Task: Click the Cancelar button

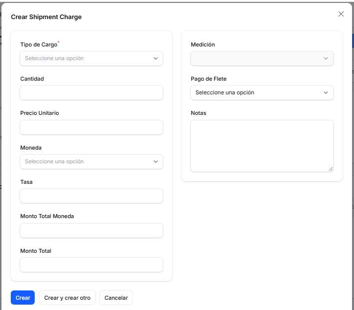Action: click(x=116, y=298)
